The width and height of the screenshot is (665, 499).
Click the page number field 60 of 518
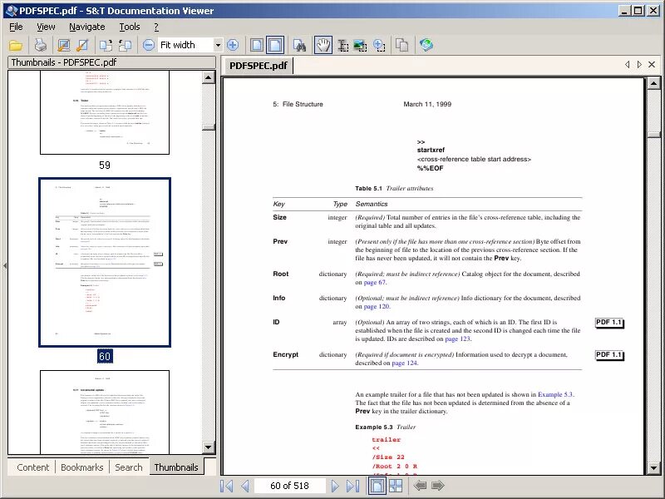[289, 486]
